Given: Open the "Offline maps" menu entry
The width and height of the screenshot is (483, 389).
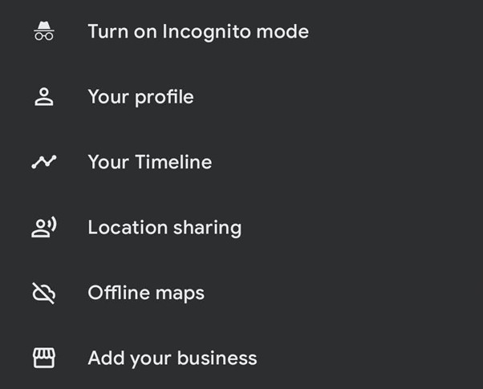Looking at the screenshot, I should 145,294.
